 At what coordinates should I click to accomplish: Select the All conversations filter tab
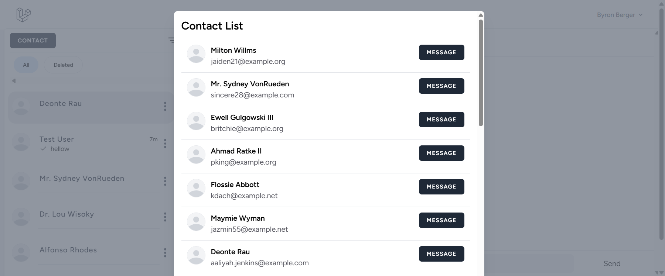pyautogui.click(x=26, y=65)
